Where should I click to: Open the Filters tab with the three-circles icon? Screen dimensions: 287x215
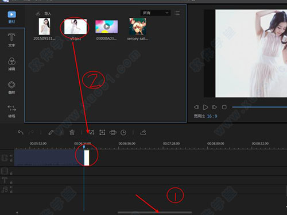click(x=11, y=64)
